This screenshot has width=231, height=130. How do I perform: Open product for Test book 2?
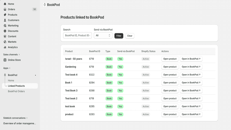170,98
